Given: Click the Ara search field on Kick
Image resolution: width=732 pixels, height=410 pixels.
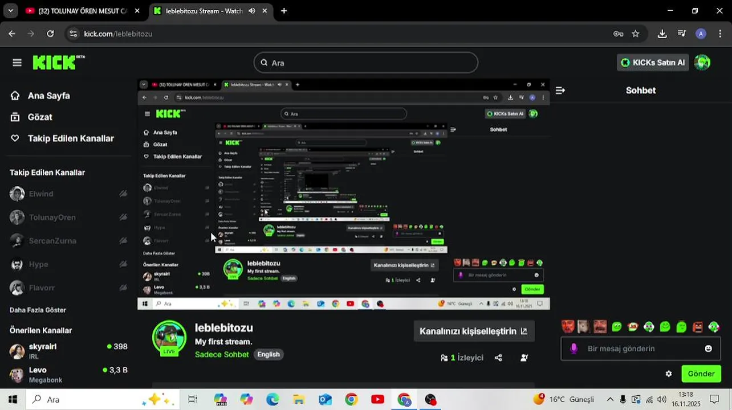Looking at the screenshot, I should (365, 63).
